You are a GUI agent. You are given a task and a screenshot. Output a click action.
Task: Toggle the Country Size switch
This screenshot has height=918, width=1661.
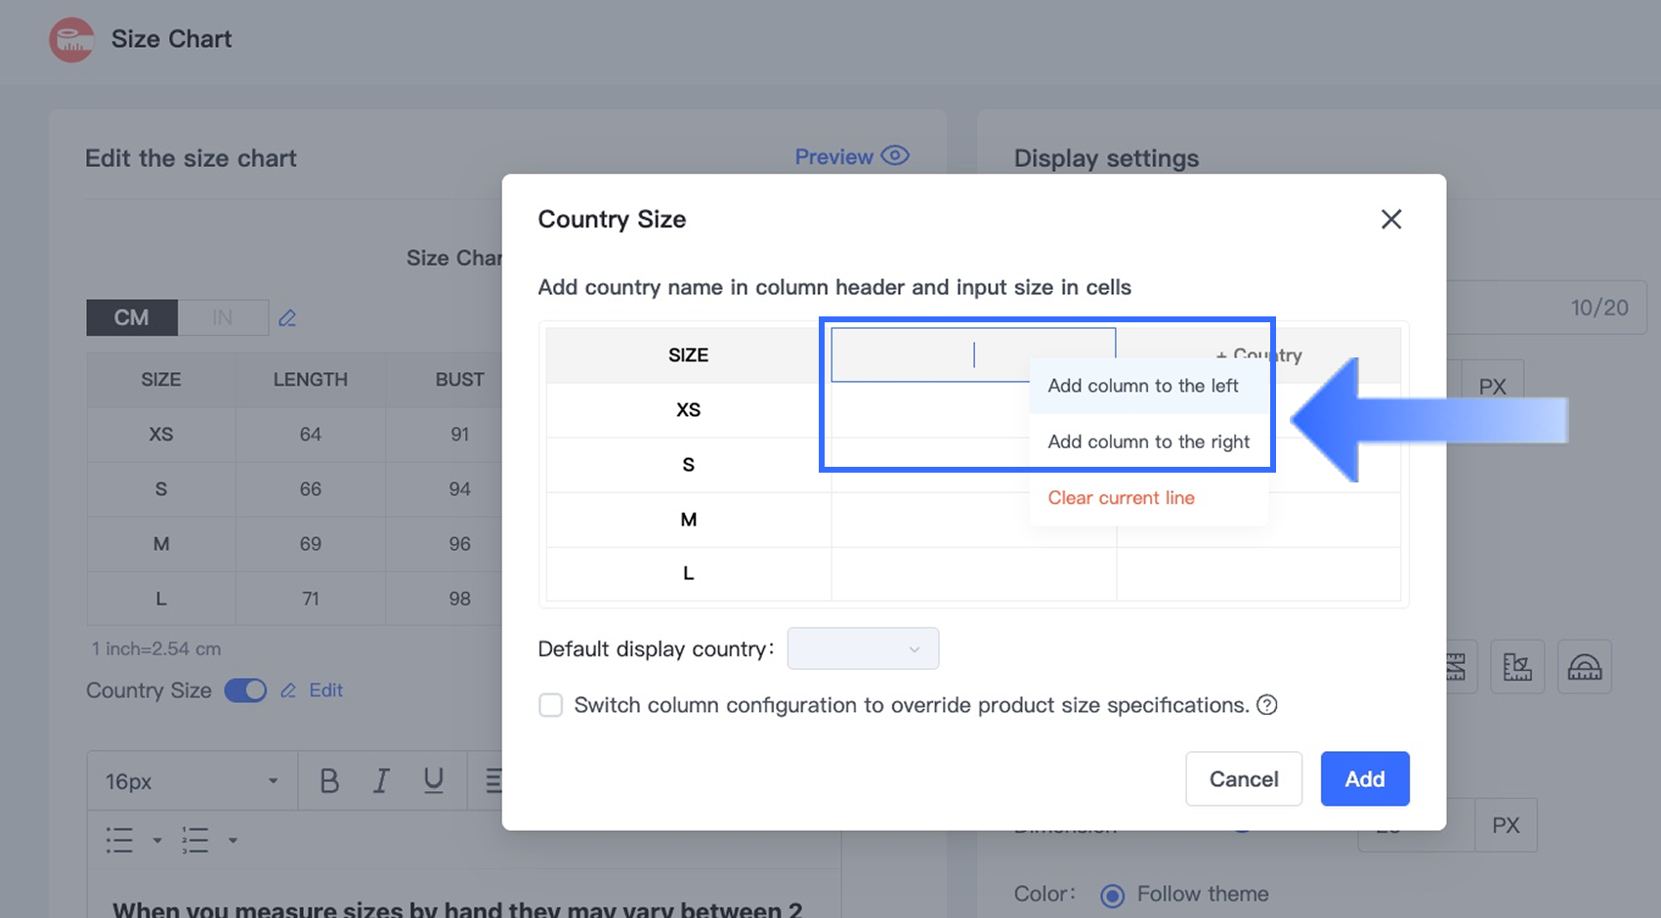pyautogui.click(x=245, y=690)
